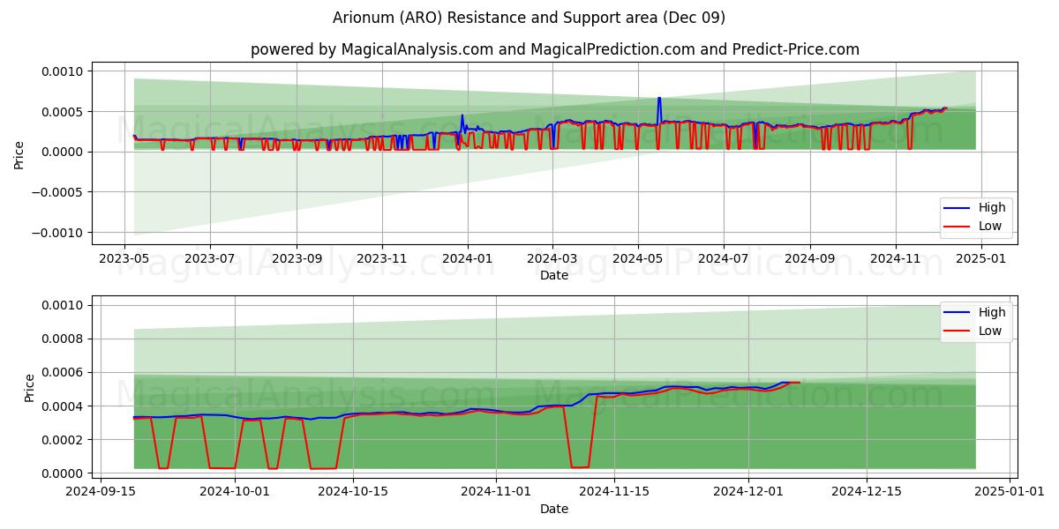Click the '2024-11' tick label on top chart
The height and width of the screenshot is (529, 1059).
click(x=895, y=259)
